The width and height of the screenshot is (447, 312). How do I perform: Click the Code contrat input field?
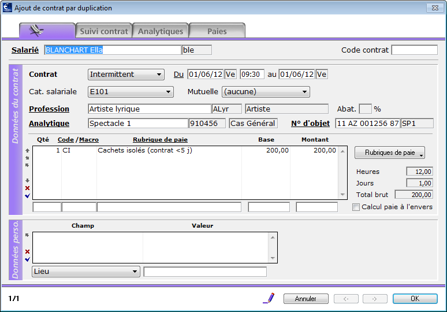tap(415, 50)
